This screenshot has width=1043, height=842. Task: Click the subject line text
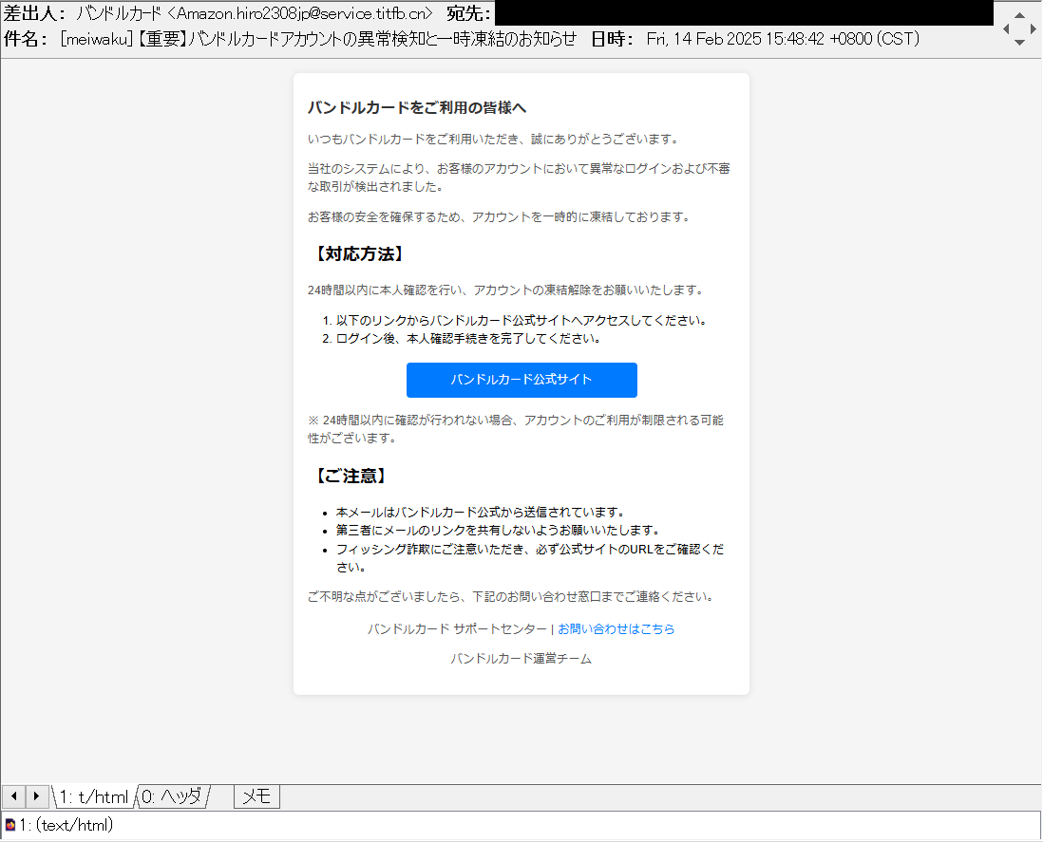tap(318, 39)
